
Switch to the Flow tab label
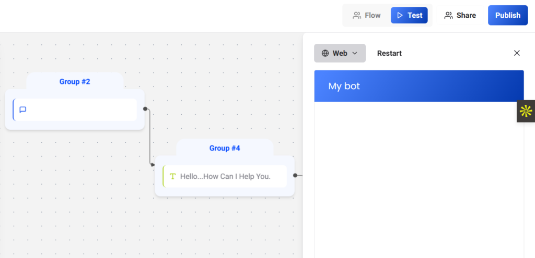pyautogui.click(x=373, y=16)
